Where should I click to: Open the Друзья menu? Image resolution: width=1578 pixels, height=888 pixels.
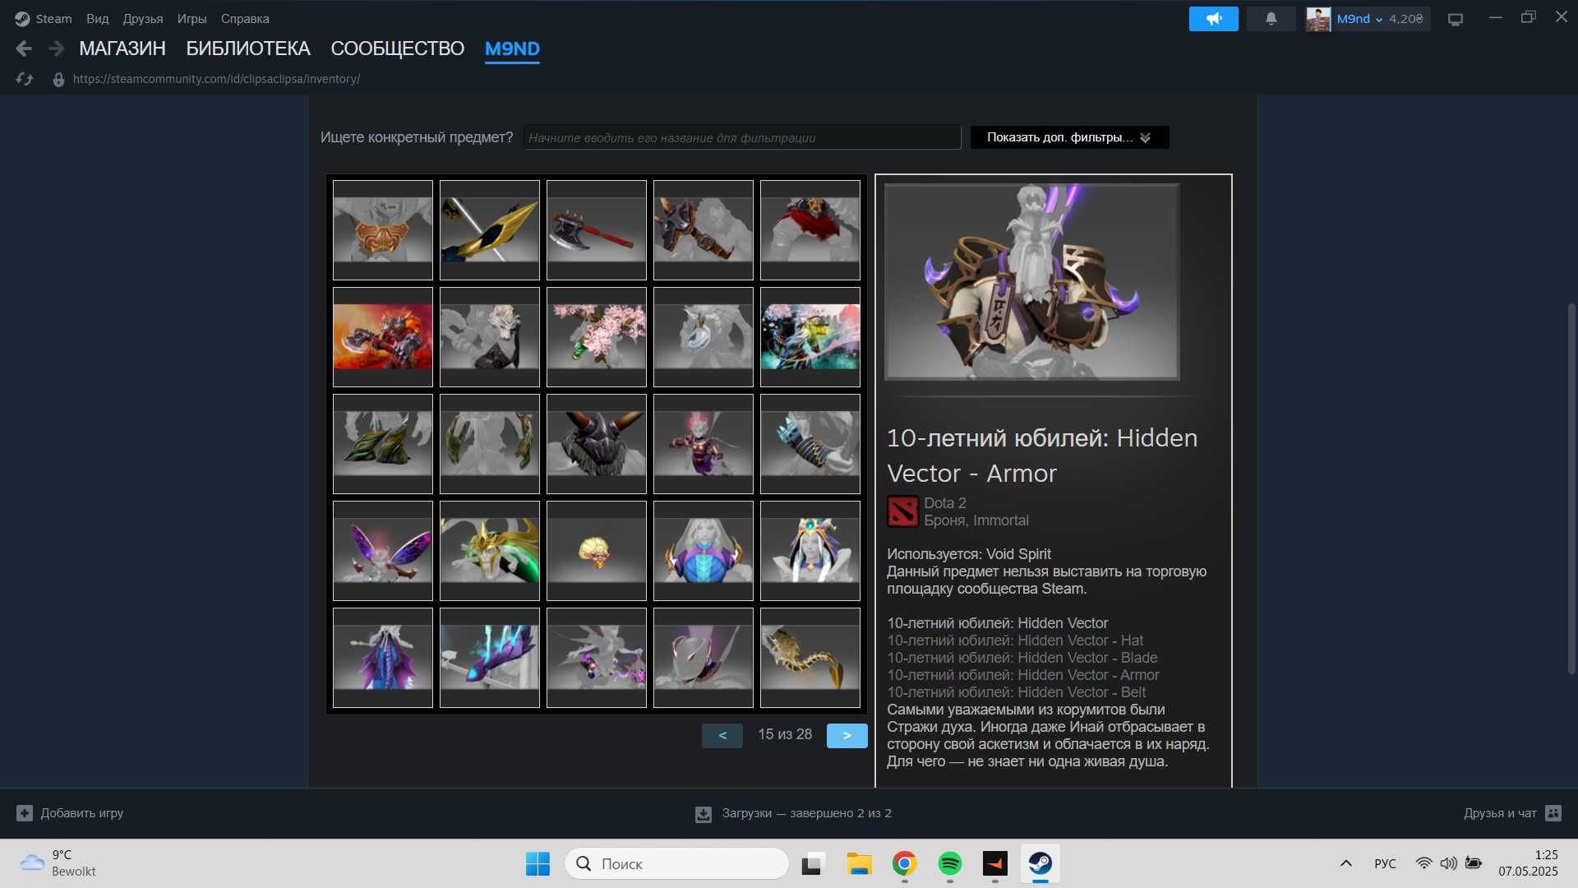click(142, 18)
